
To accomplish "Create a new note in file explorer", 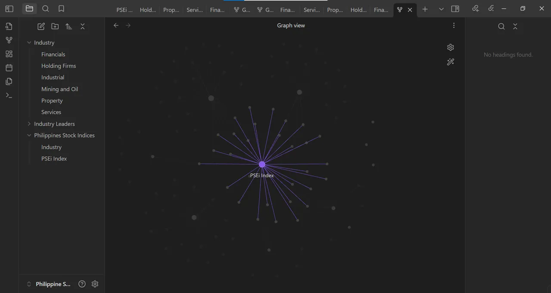I will [41, 26].
